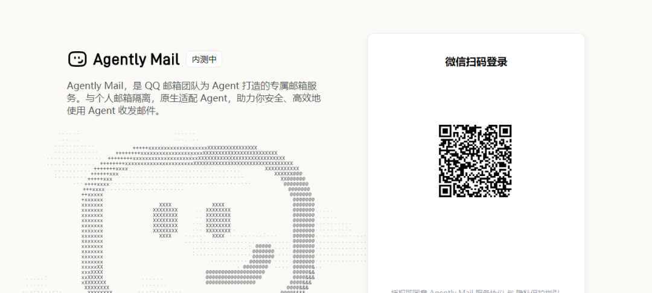The height and width of the screenshot is (293, 652).
Task: Click the "内测中" beta badge
Action: 204,59
